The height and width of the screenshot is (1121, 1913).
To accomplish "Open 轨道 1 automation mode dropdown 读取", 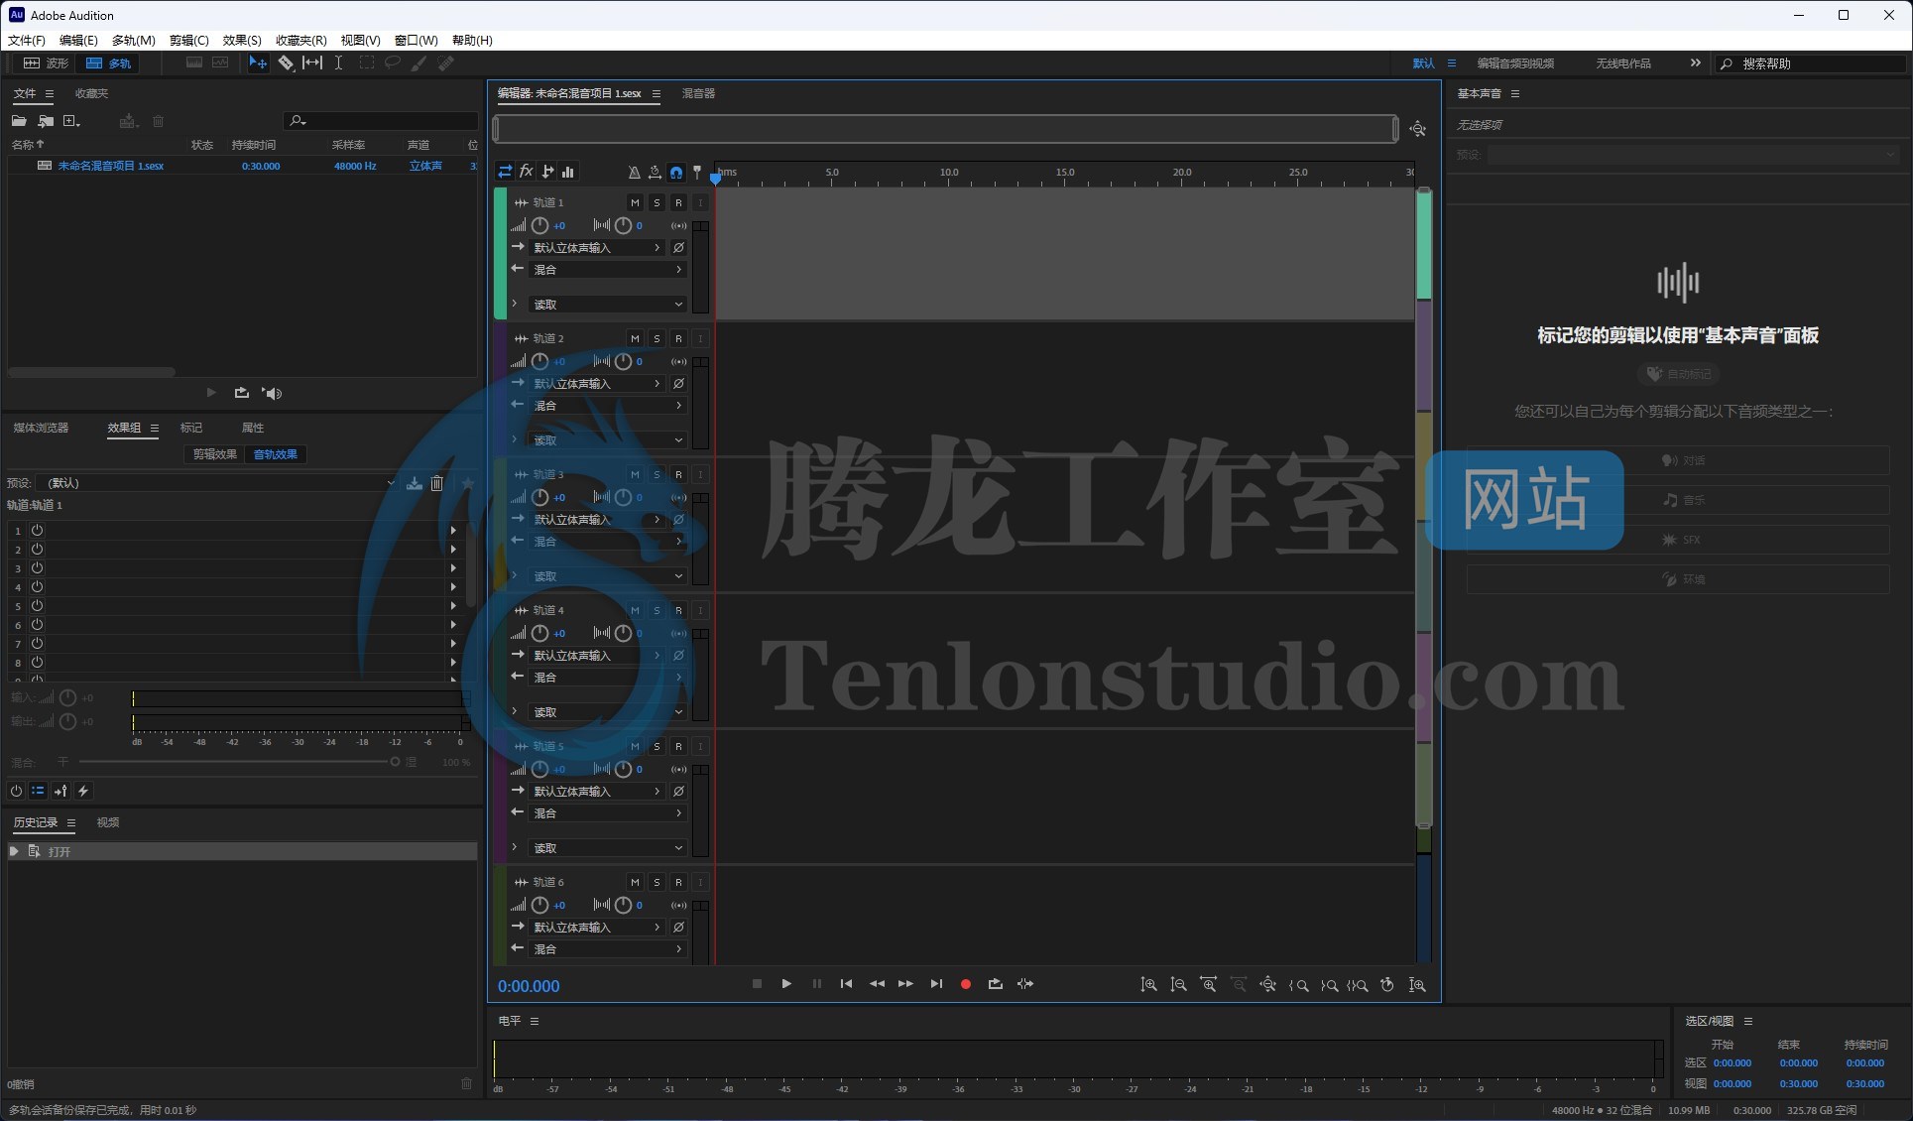I will [608, 305].
